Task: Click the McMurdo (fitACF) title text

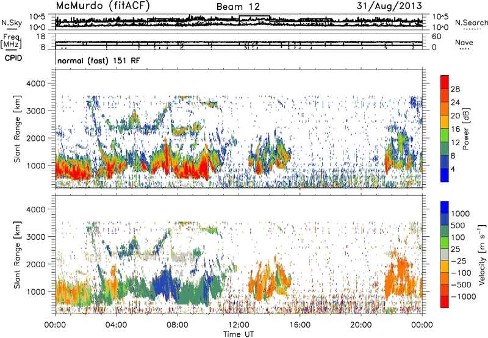Action: click(102, 6)
